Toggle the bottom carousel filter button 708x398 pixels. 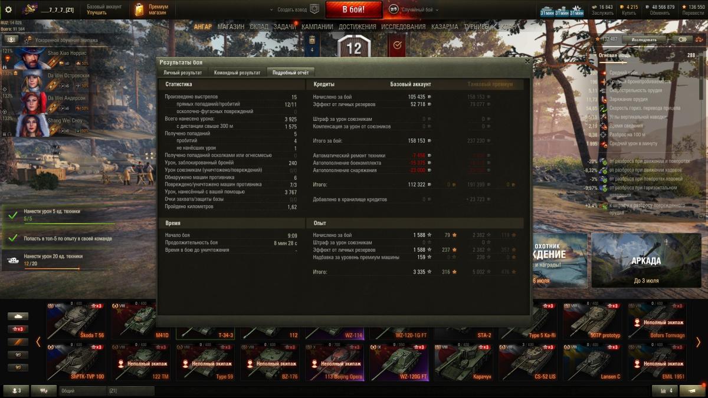click(x=18, y=367)
